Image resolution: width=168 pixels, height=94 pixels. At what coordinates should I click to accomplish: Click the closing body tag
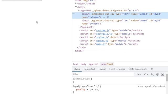click(x=82, y=48)
